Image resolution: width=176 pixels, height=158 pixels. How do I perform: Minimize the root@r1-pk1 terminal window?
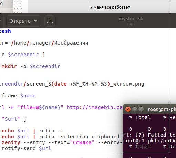click(134, 109)
